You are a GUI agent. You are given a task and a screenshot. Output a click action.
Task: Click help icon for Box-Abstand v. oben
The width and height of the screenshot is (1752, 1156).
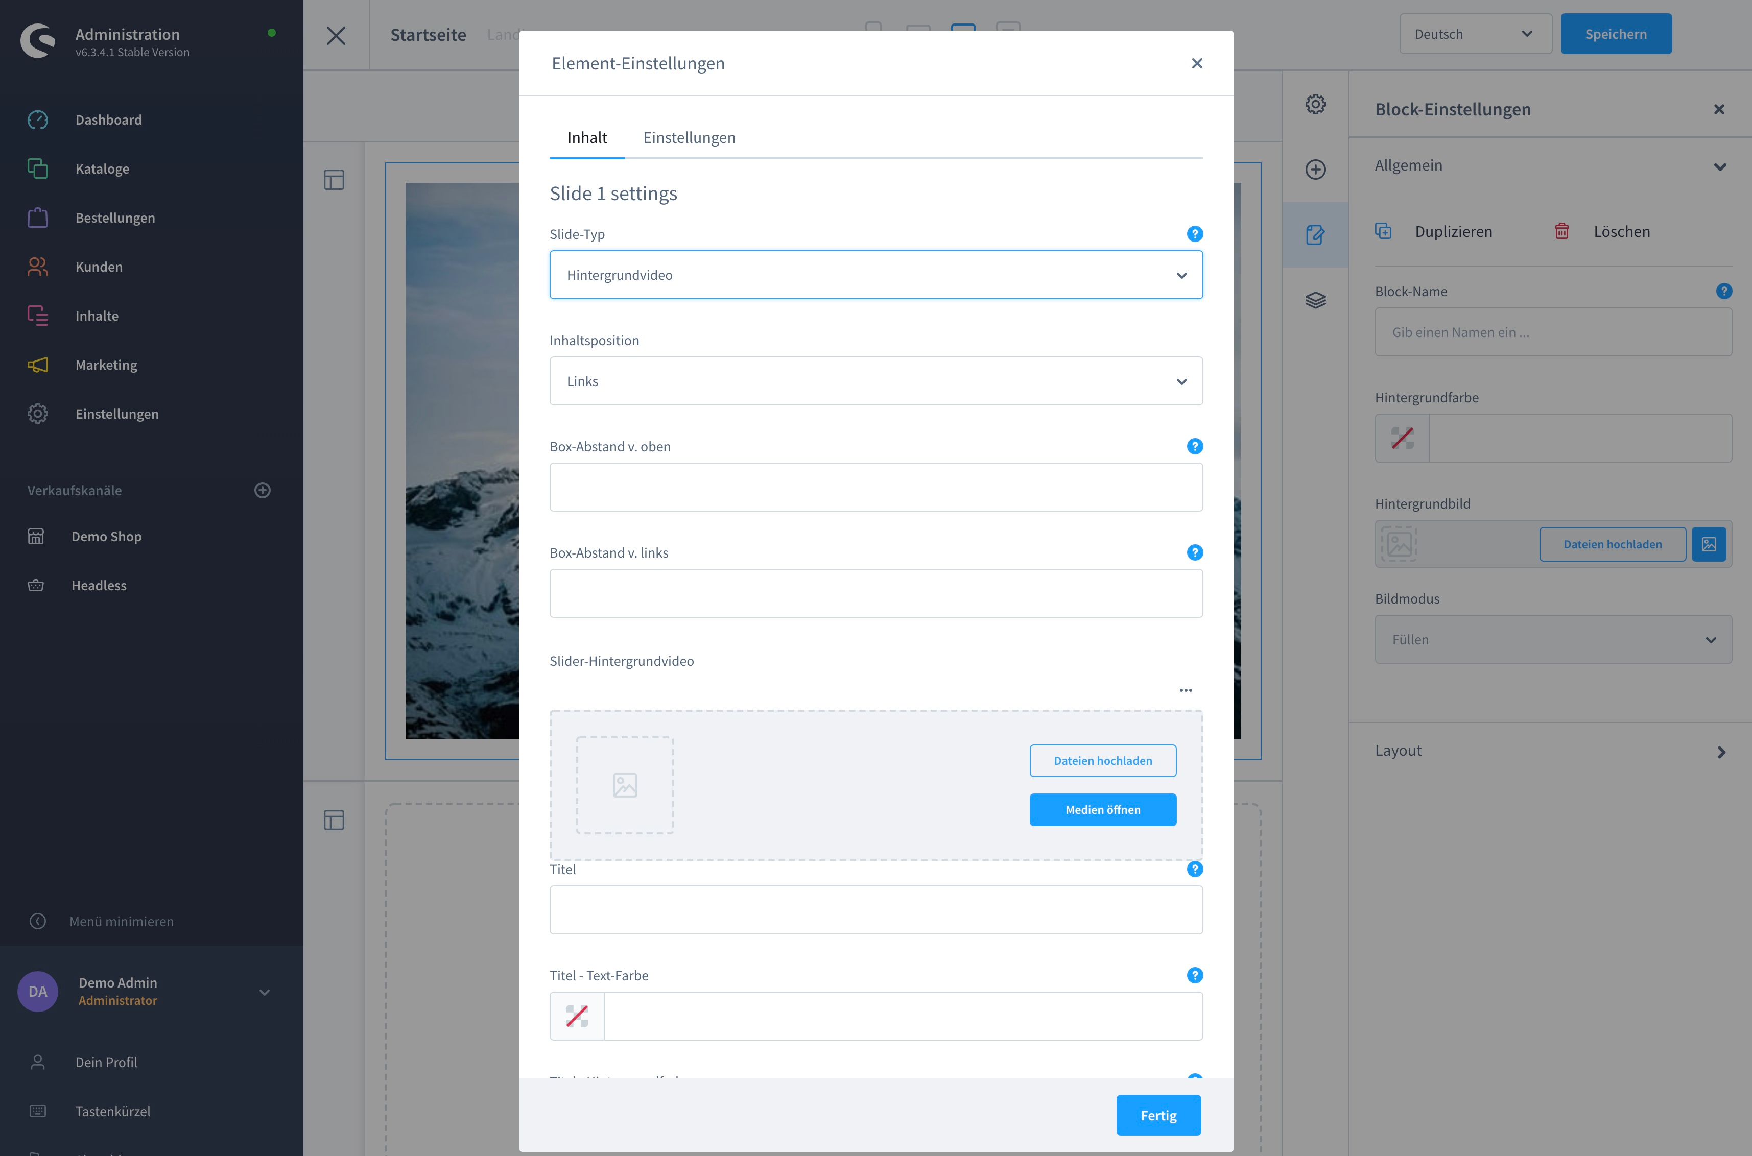(1195, 446)
